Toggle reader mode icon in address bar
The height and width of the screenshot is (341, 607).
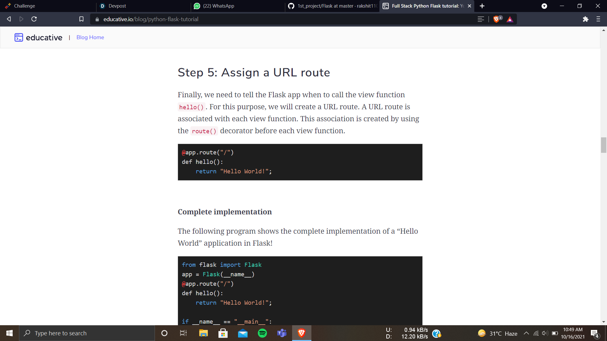(x=481, y=19)
